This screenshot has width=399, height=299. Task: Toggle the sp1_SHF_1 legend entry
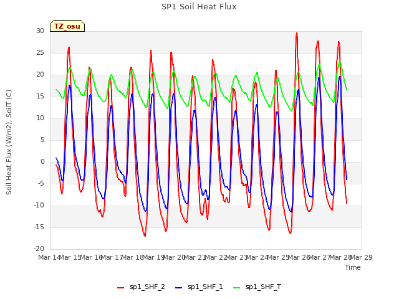pos(199,287)
